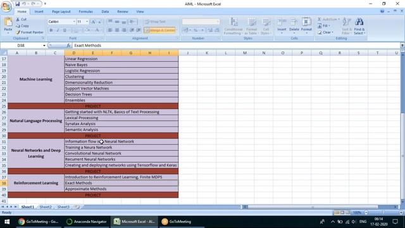Switch to Anaconda Navigator in the taskbar
The width and height of the screenshot is (405, 228).
tap(87, 222)
